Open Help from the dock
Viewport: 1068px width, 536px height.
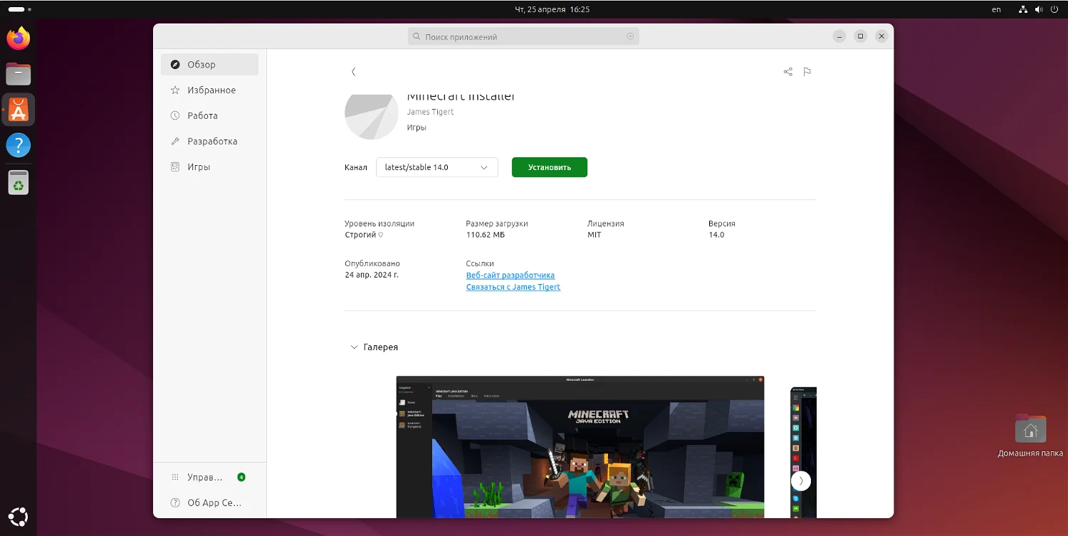pyautogui.click(x=19, y=145)
